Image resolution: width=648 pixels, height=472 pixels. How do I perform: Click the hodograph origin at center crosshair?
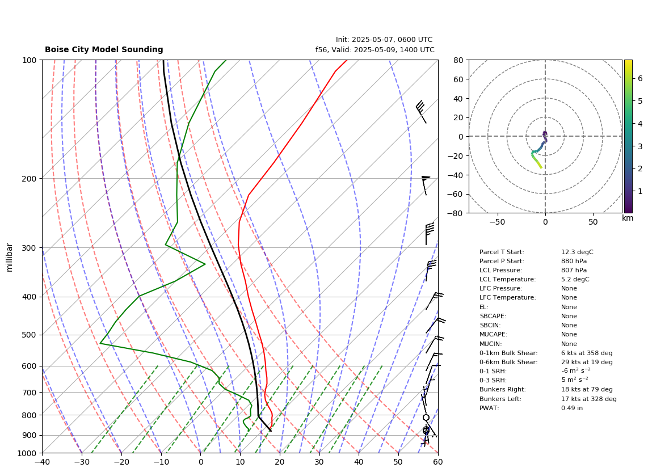click(x=545, y=136)
